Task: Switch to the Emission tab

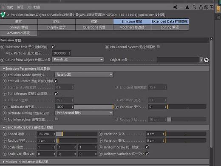Action: (132, 21)
